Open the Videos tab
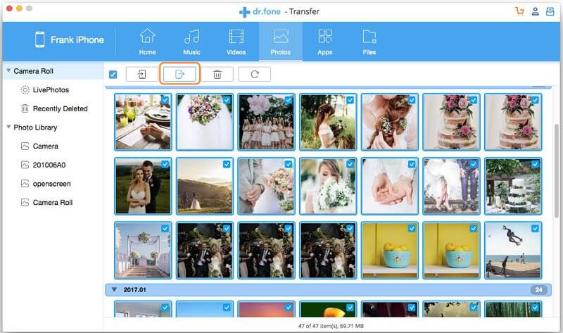The image size is (563, 333). point(236,42)
